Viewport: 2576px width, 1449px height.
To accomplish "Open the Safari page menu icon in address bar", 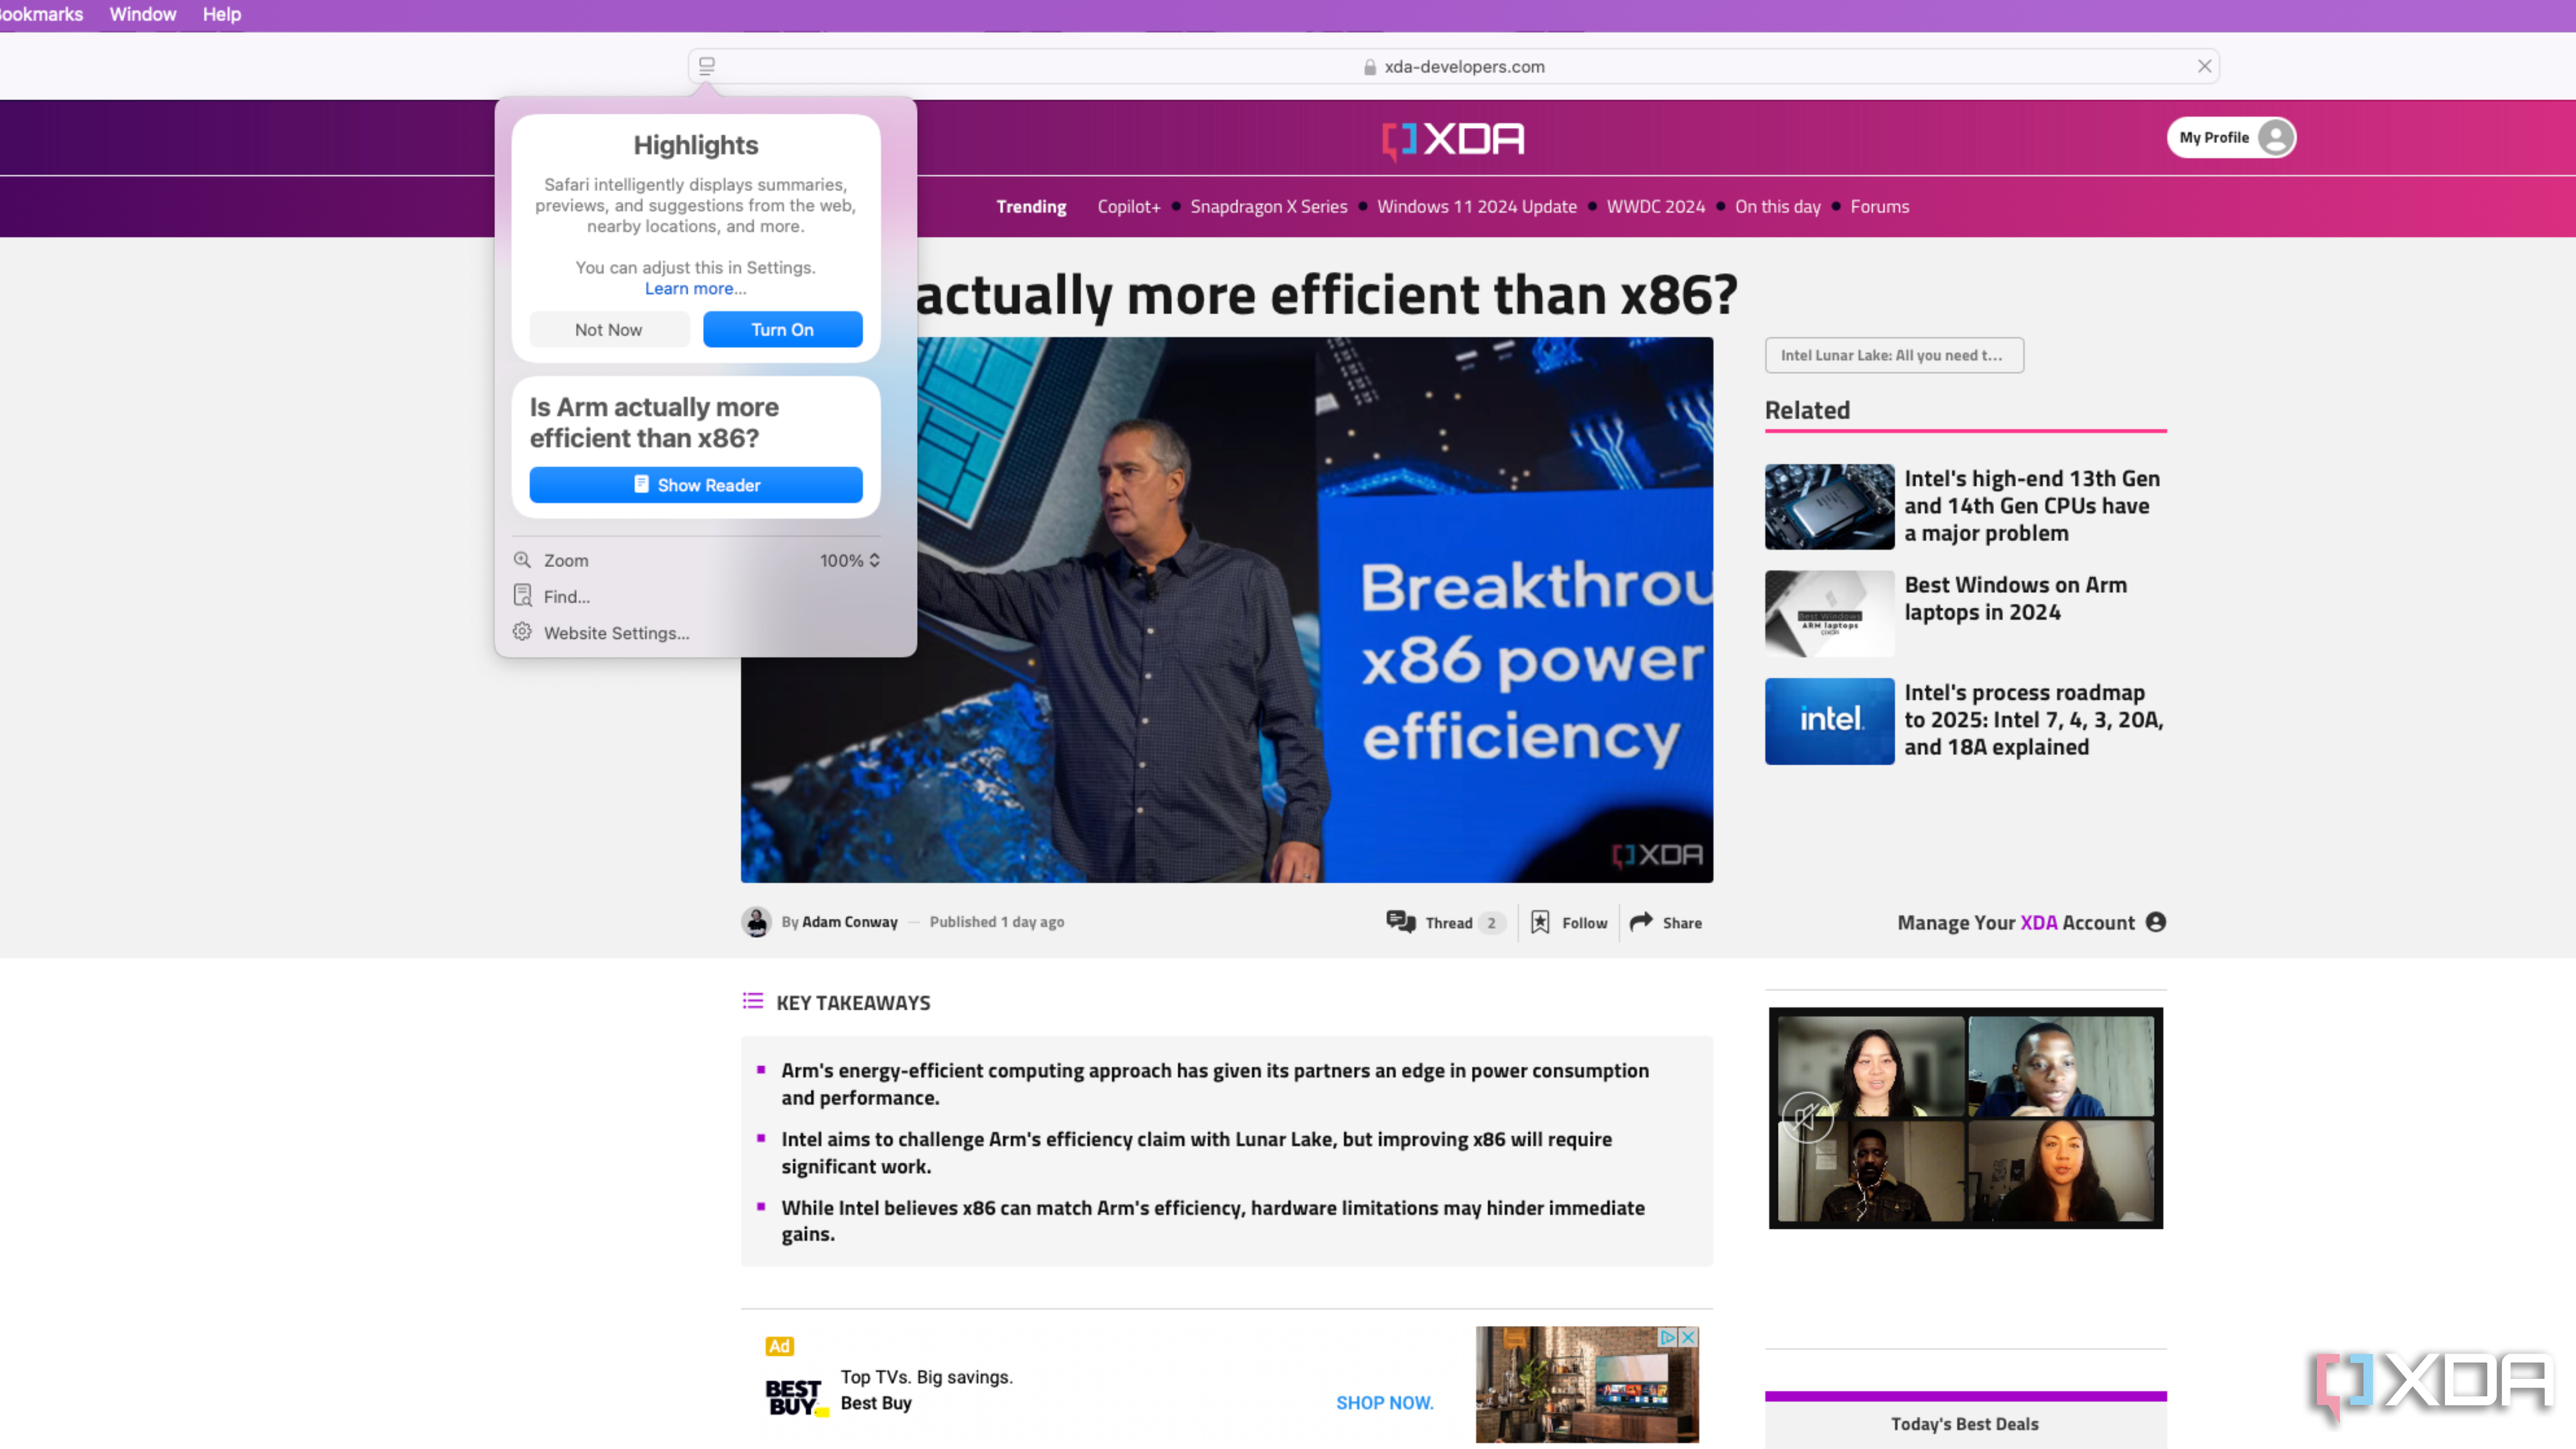I will (x=707, y=66).
